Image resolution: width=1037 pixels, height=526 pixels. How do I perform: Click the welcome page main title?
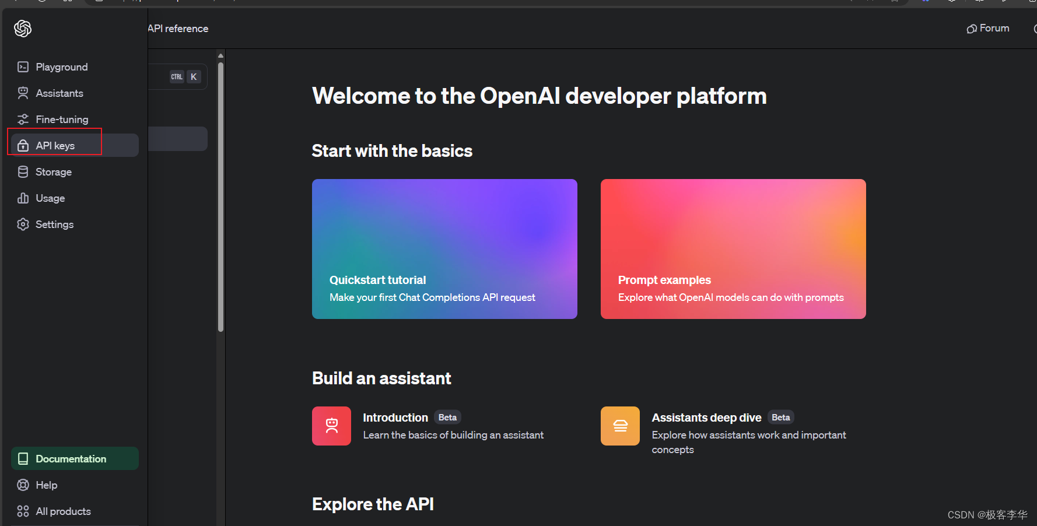tap(539, 96)
